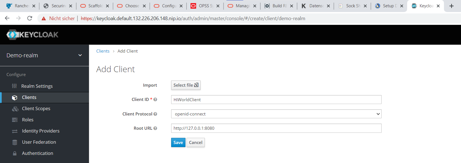Image resolution: width=461 pixels, height=163 pixels.
Task: Close the Scaffold browser tab
Action: (107, 6)
